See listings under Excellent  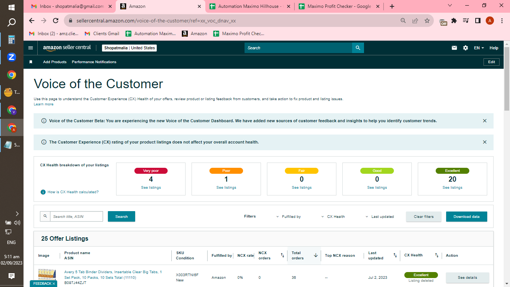click(453, 188)
